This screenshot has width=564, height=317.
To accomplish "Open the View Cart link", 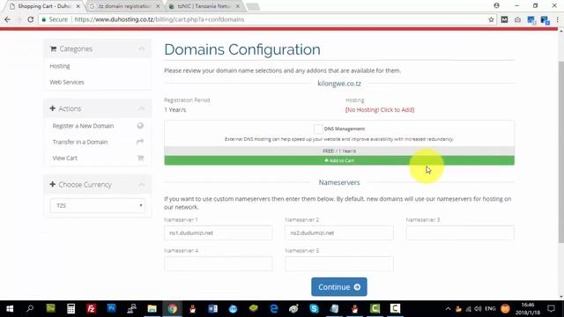I will point(64,158).
